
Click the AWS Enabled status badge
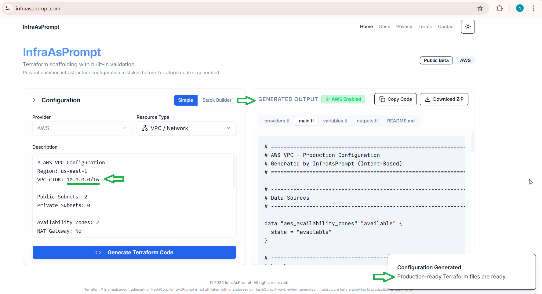[x=343, y=99]
